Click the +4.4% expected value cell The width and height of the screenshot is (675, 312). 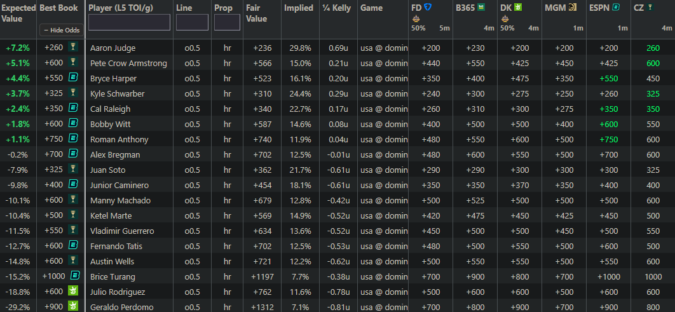[18, 79]
